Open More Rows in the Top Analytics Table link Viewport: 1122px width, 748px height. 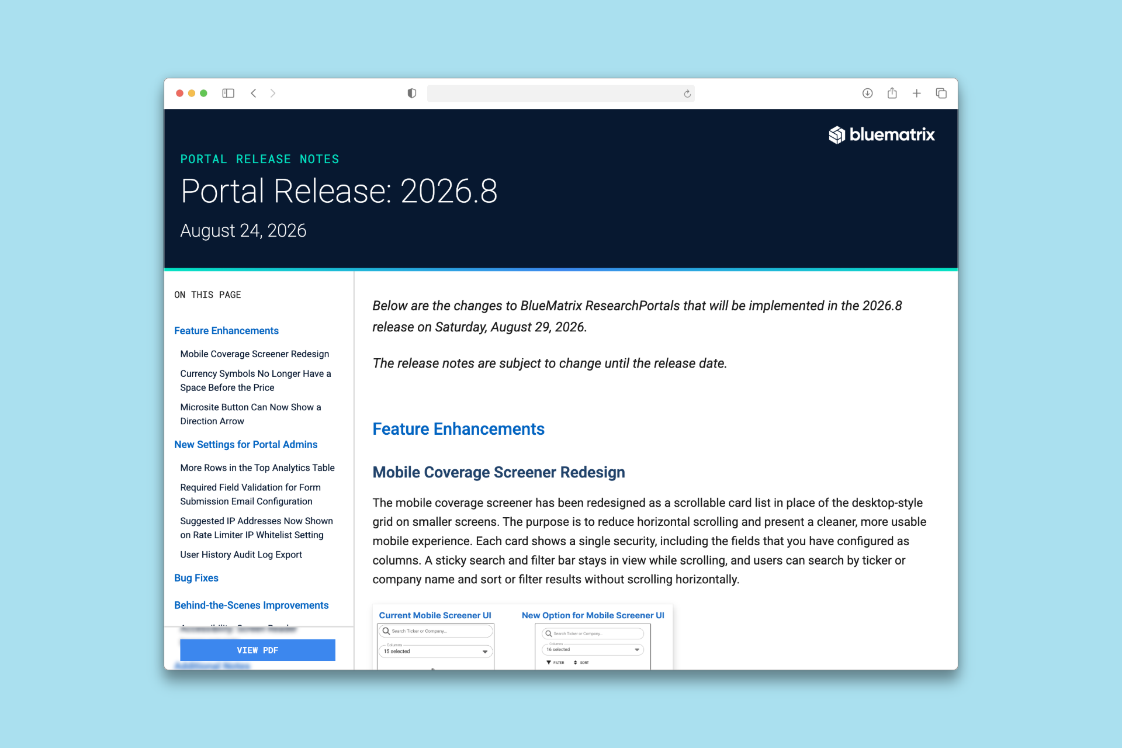[257, 468]
